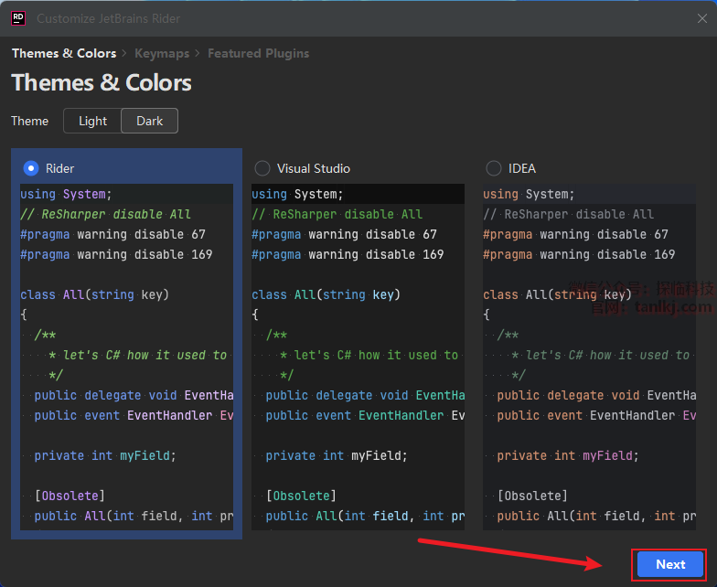Click the Theme label beside Light

(x=29, y=121)
